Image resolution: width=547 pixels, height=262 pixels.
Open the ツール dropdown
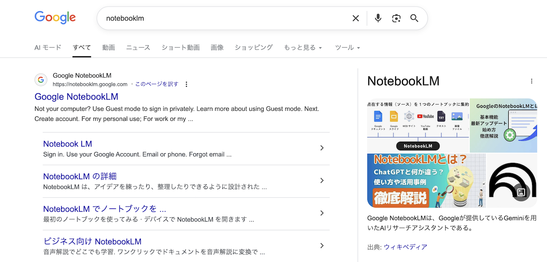pyautogui.click(x=347, y=47)
